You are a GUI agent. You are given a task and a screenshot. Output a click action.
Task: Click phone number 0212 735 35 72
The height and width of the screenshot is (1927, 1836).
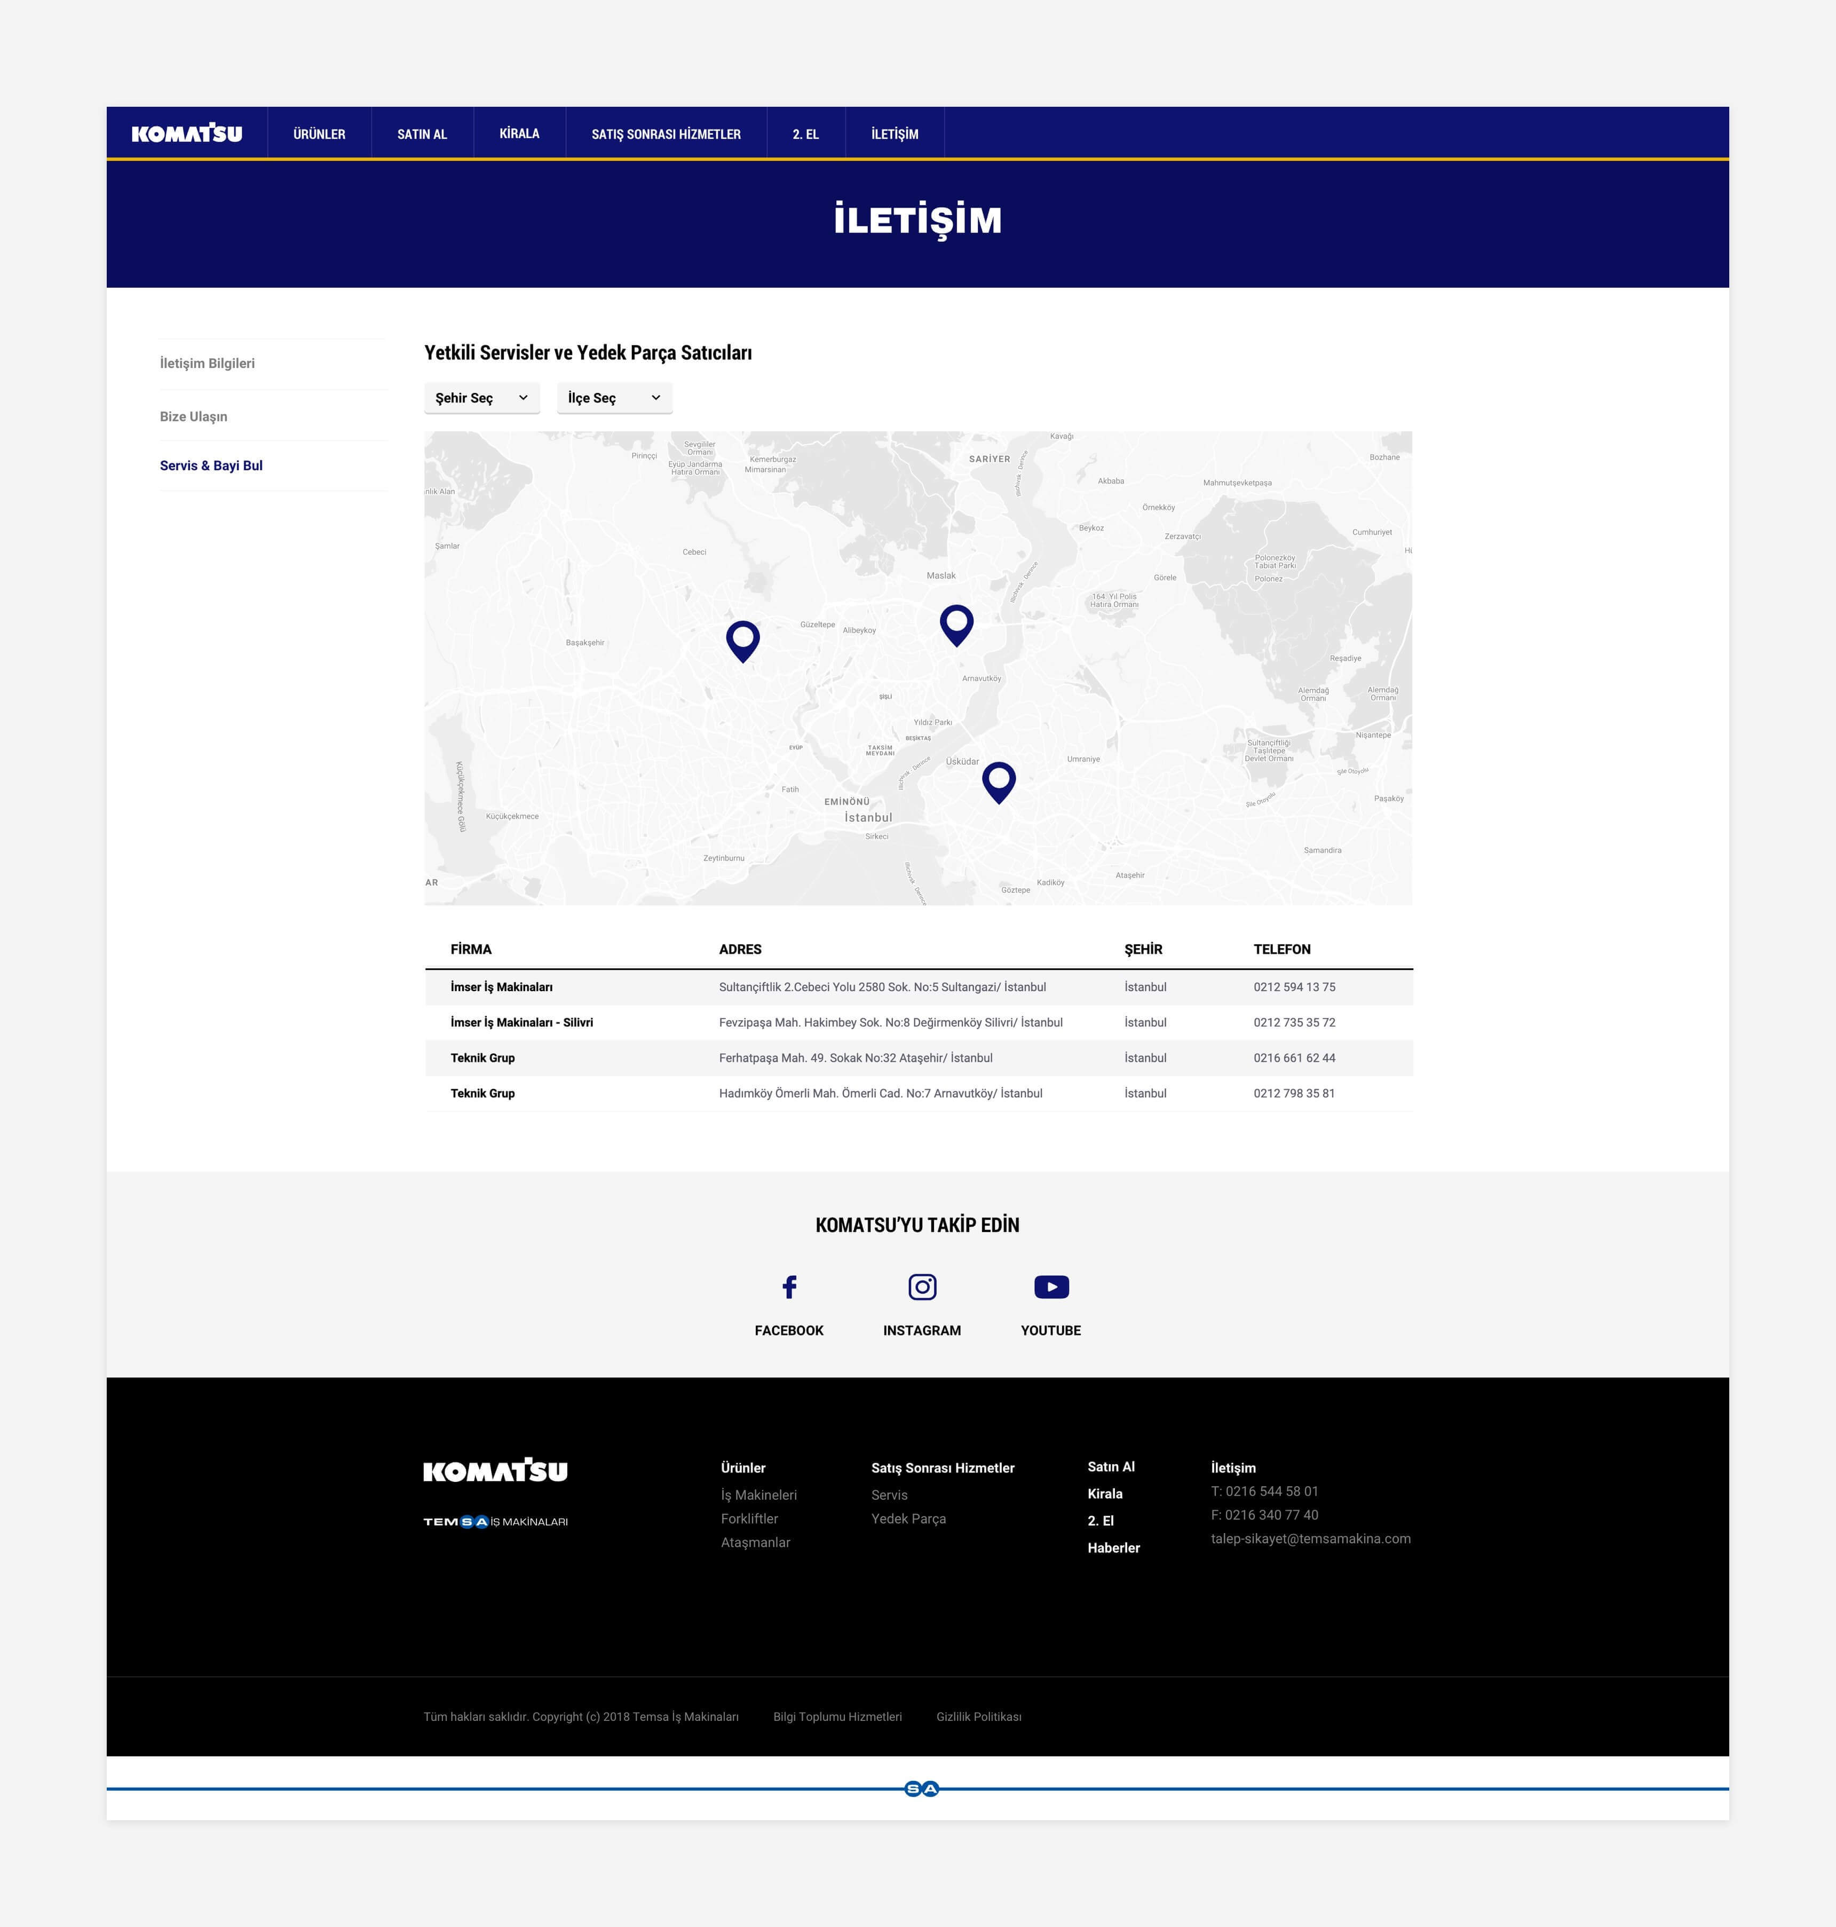point(1294,1022)
